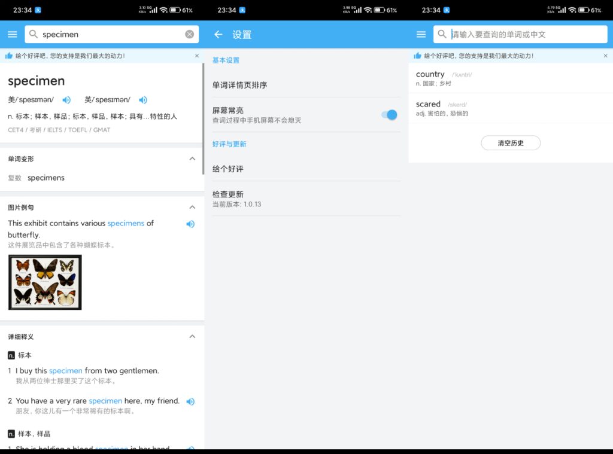The height and width of the screenshot is (454, 613).
Task: Play American pronunciation of specimen
Action: tap(66, 100)
